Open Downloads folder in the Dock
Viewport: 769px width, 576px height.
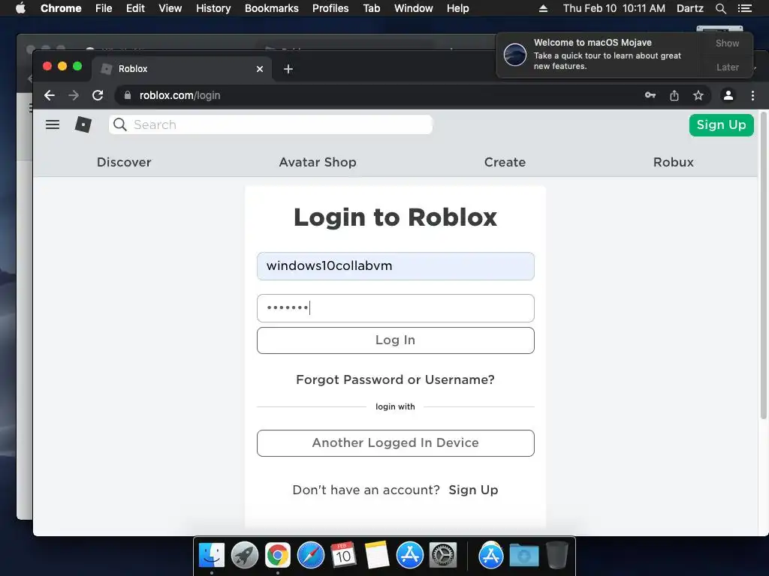click(523, 555)
